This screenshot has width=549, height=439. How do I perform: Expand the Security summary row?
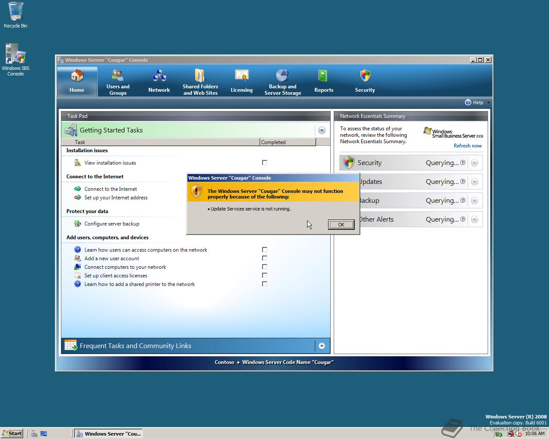click(474, 163)
